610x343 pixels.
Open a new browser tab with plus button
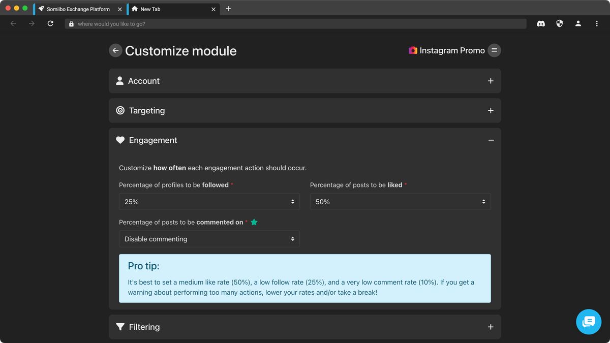pos(228,9)
